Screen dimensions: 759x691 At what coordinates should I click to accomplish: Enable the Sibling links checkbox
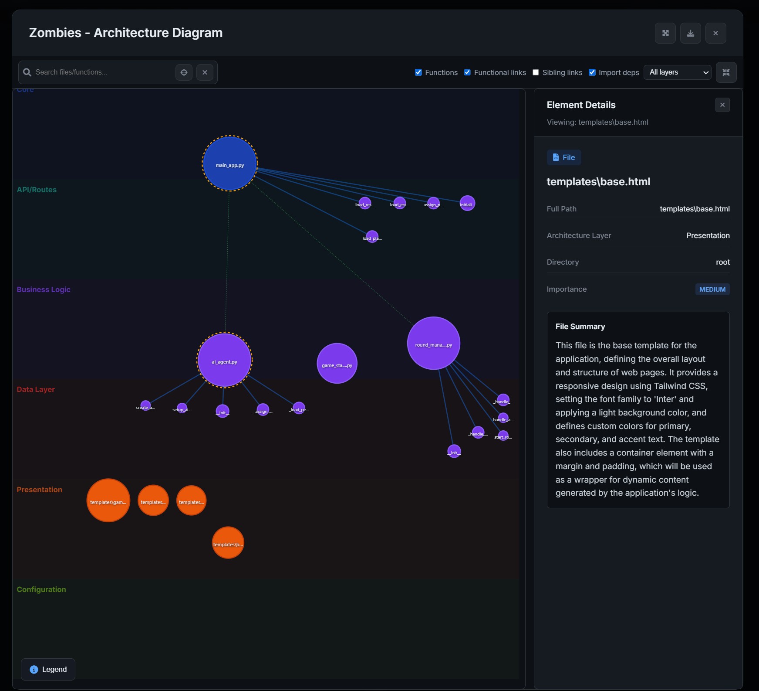[x=536, y=72]
